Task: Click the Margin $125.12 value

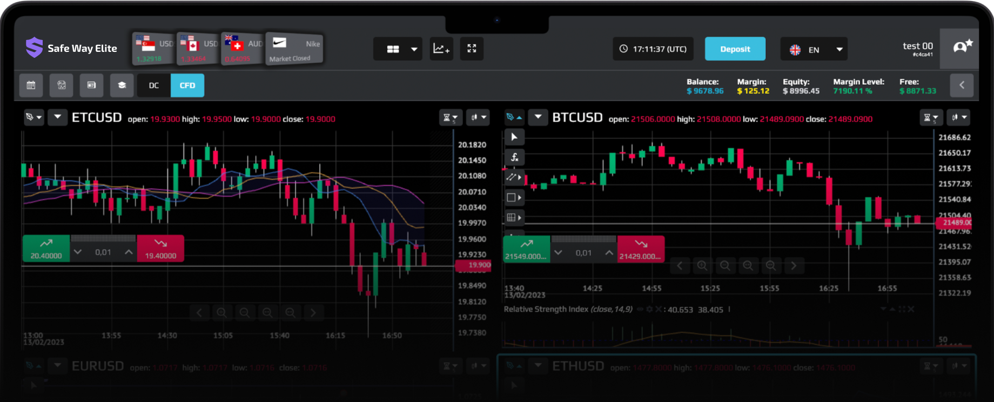Action: pyautogui.click(x=753, y=91)
